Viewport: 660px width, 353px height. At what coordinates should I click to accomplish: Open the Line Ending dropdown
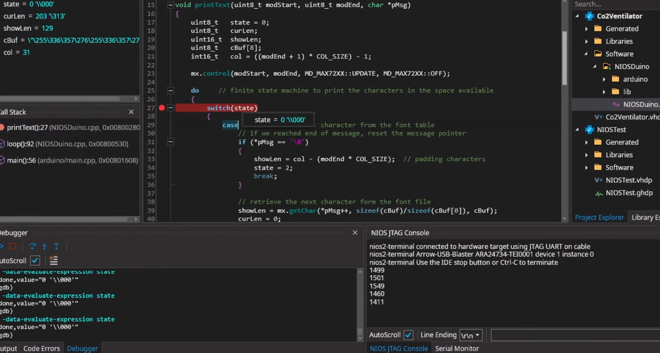pyautogui.click(x=471, y=335)
